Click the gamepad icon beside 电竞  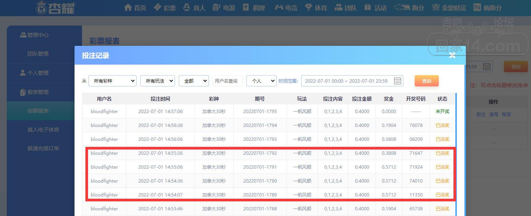[x=279, y=7]
